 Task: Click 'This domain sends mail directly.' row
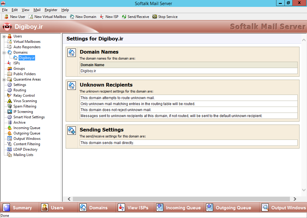coord(189,143)
